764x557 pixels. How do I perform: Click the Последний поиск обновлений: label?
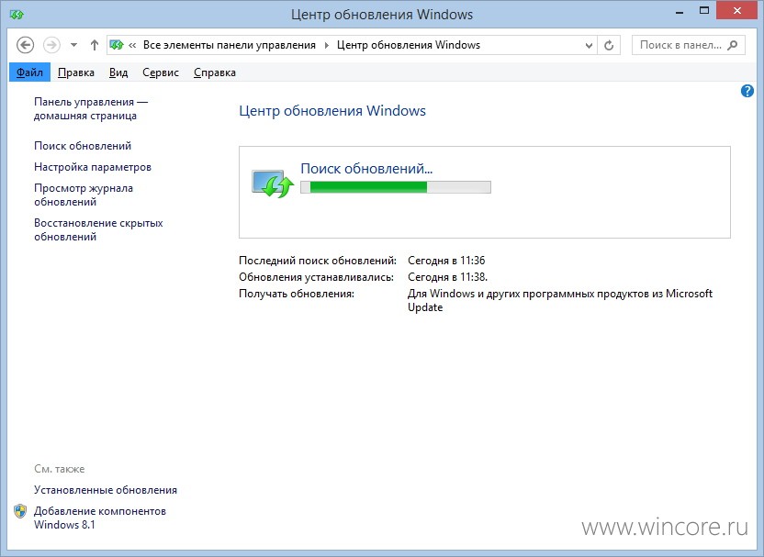coord(318,261)
